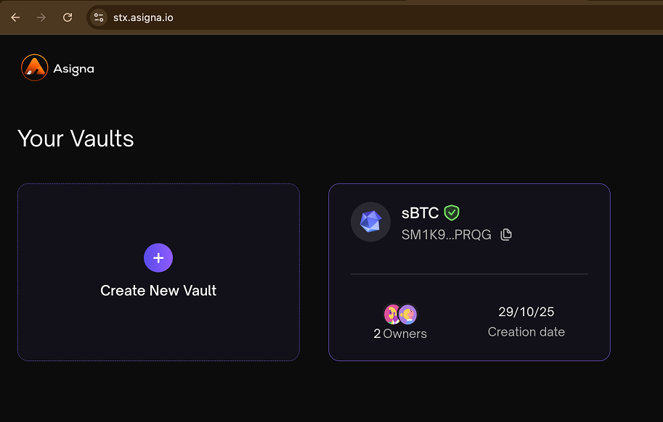Click the browser back arrow

[15, 17]
